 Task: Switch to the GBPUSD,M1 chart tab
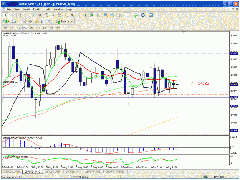73,172
